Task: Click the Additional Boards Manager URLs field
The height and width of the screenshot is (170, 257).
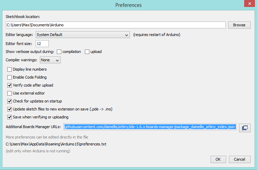Action: coord(150,127)
